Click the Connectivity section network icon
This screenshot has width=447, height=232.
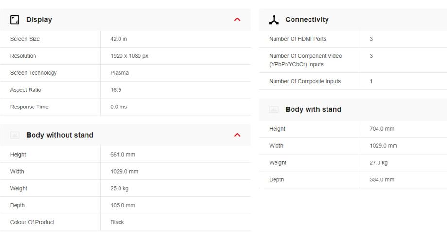click(x=274, y=20)
